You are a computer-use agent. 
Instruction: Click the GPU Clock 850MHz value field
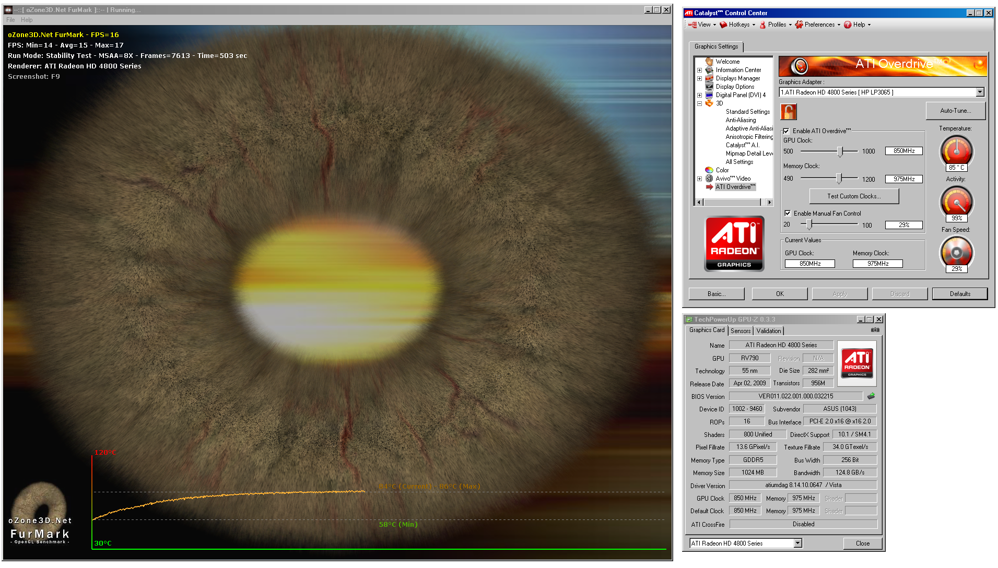[903, 151]
